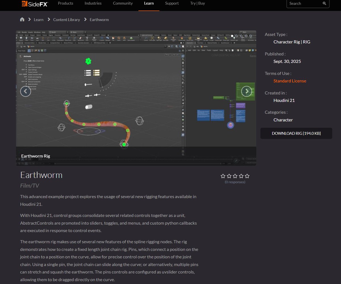Rate the asset three stars

point(235,176)
